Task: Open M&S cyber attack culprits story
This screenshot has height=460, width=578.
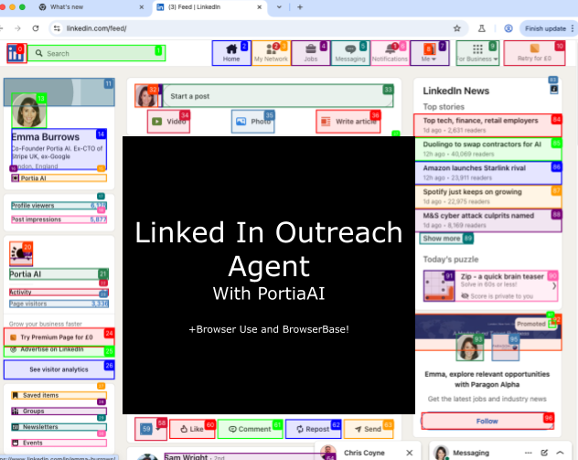Action: click(x=487, y=220)
